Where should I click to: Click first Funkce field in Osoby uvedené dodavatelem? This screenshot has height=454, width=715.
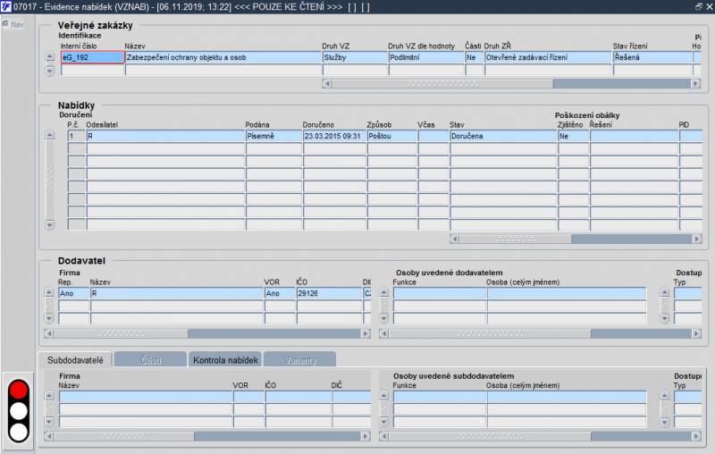440,293
